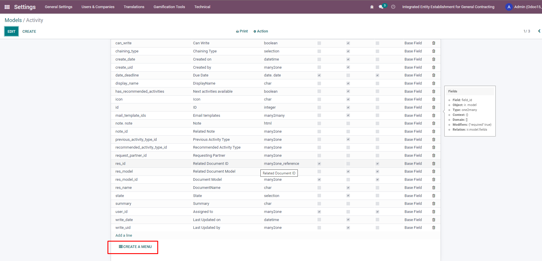Open conversations messages icon

click(x=381, y=7)
